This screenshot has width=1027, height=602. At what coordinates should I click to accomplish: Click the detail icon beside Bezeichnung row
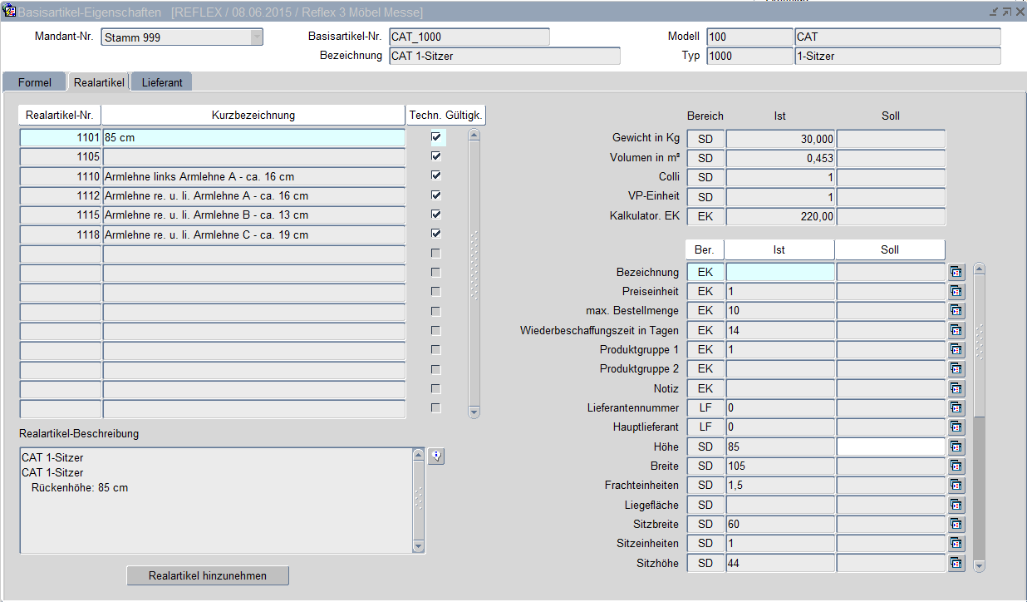956,272
